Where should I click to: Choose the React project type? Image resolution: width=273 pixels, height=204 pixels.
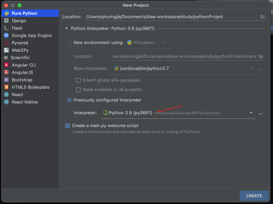coord(30,95)
